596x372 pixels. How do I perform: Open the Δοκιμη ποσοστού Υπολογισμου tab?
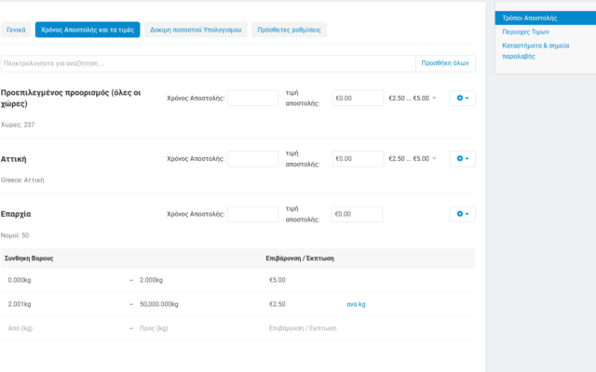coord(196,30)
